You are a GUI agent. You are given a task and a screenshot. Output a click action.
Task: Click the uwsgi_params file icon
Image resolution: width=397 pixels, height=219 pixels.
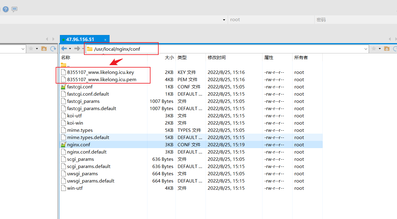click(63, 173)
